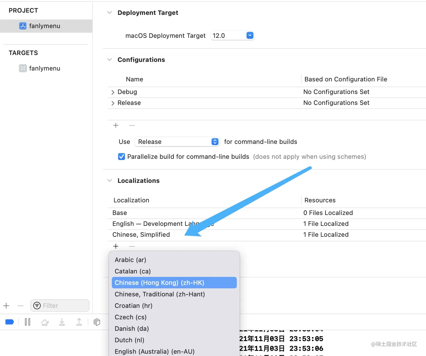
Task: Choose Arabic (ar) from the menu
Action: (x=174, y=260)
